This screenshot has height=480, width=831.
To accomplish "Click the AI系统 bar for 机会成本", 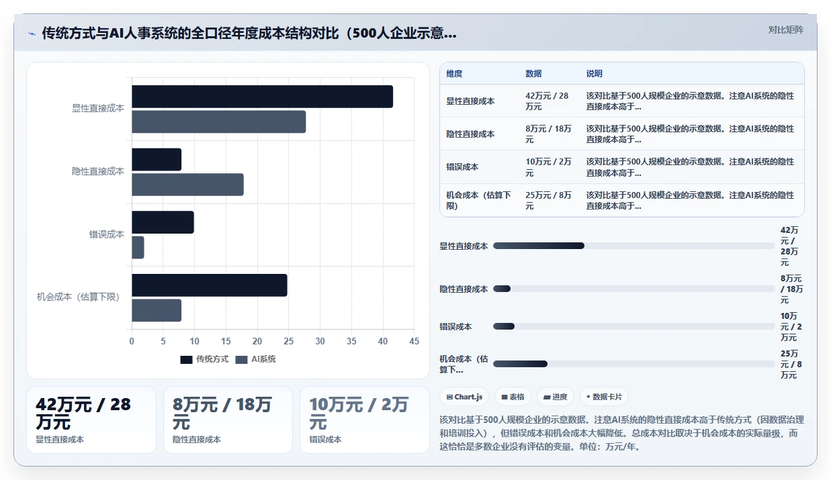I will pos(157,310).
